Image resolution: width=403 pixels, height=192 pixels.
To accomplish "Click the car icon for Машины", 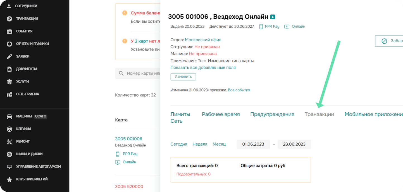I will point(9,117).
